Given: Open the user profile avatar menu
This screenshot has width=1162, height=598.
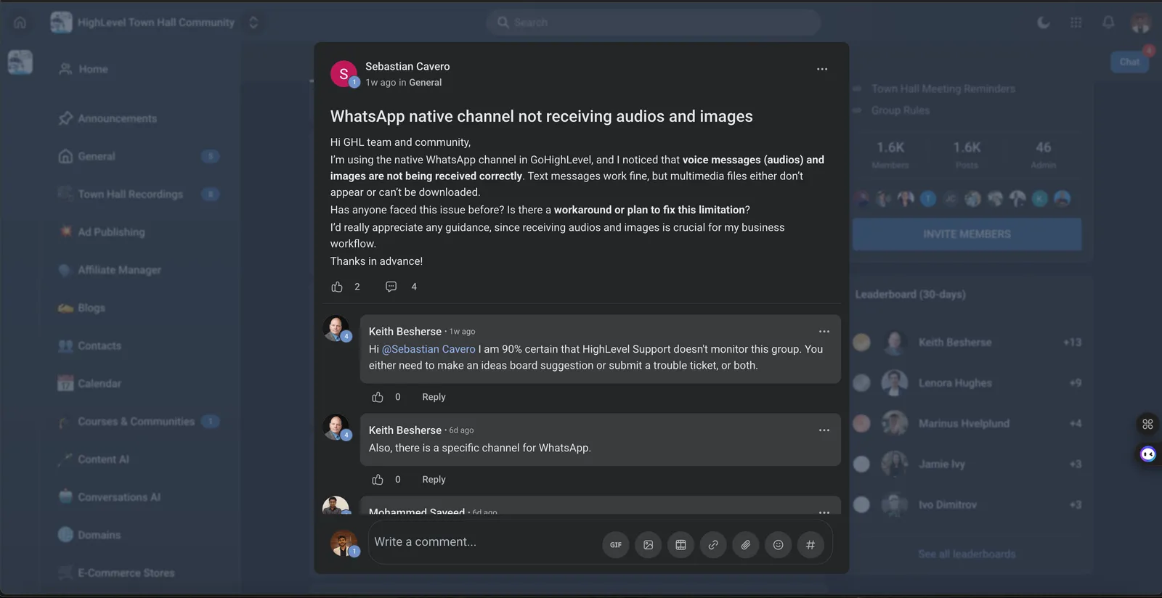Looking at the screenshot, I should coord(1141,22).
